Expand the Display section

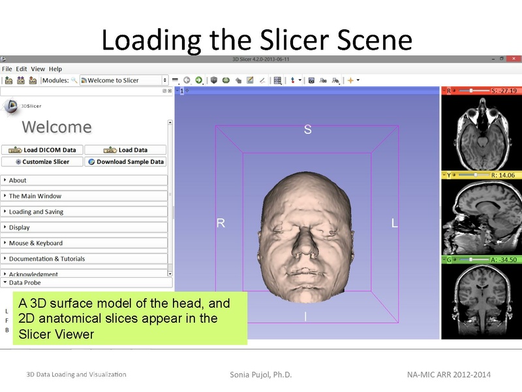[84, 227]
